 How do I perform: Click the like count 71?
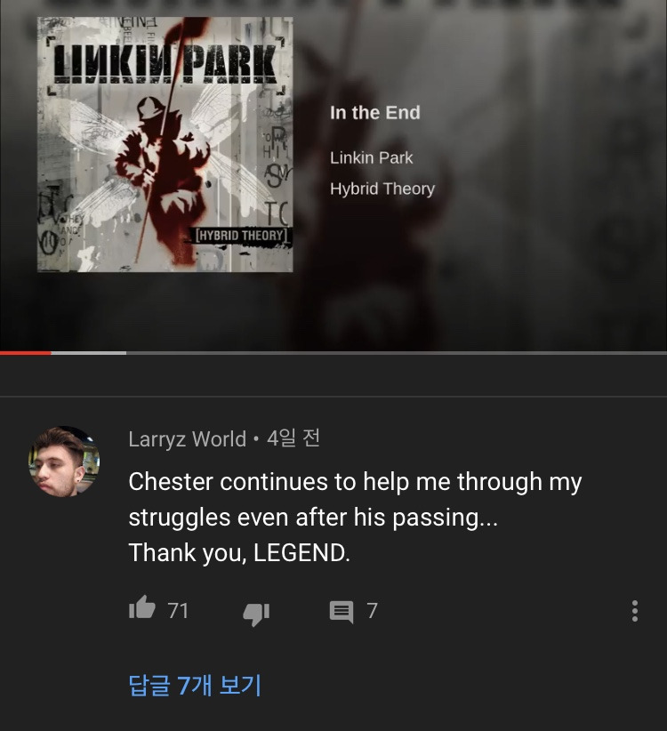pos(178,611)
